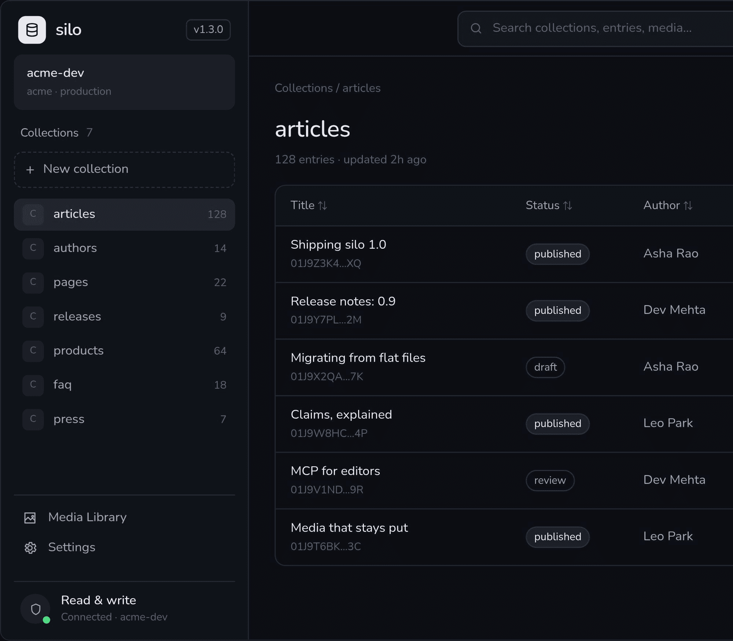Click the articles breadcrumb segment
Image resolution: width=733 pixels, height=641 pixels.
coord(361,88)
